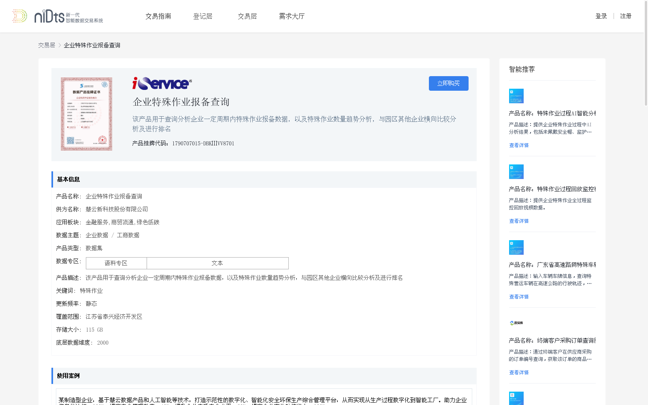Viewport: 648px width, 405px height.
Task: View details of 广东省高速路网特殊车辆 product
Action: [x=519, y=297]
